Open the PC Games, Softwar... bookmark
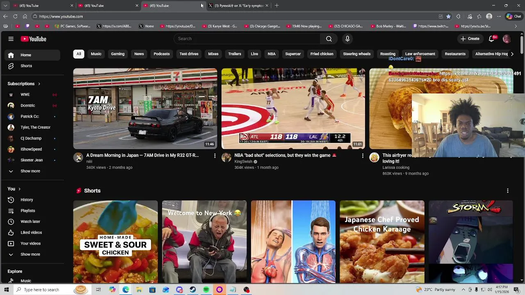525x295 pixels. (73, 26)
